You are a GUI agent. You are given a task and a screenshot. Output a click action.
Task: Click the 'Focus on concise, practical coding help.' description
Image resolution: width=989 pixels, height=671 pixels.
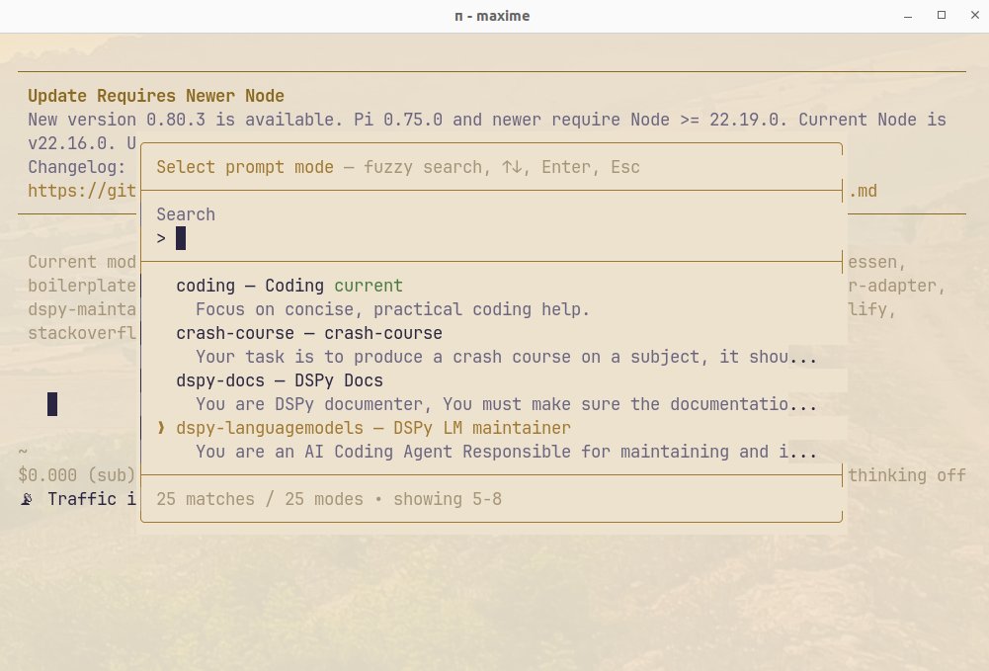[x=392, y=309]
